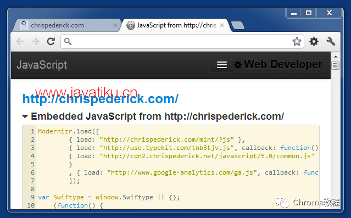Open the http://chrispederick.com/ blue heading link

(x=101, y=99)
